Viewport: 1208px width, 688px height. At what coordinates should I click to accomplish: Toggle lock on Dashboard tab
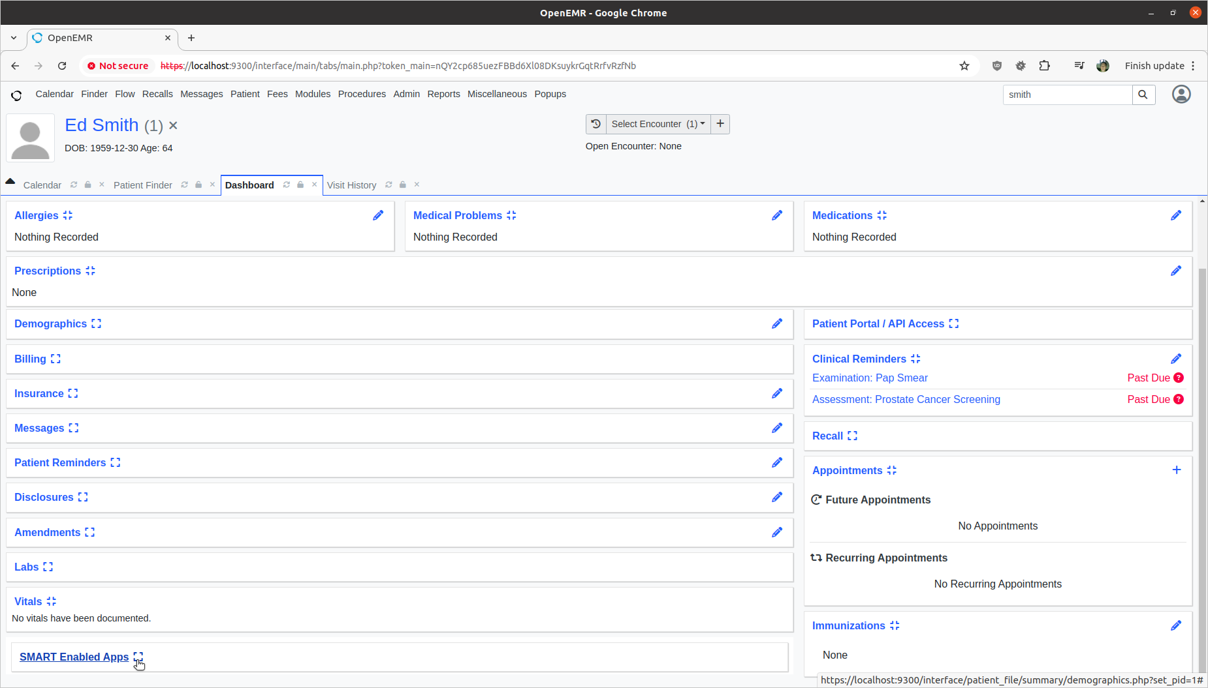[x=300, y=185]
